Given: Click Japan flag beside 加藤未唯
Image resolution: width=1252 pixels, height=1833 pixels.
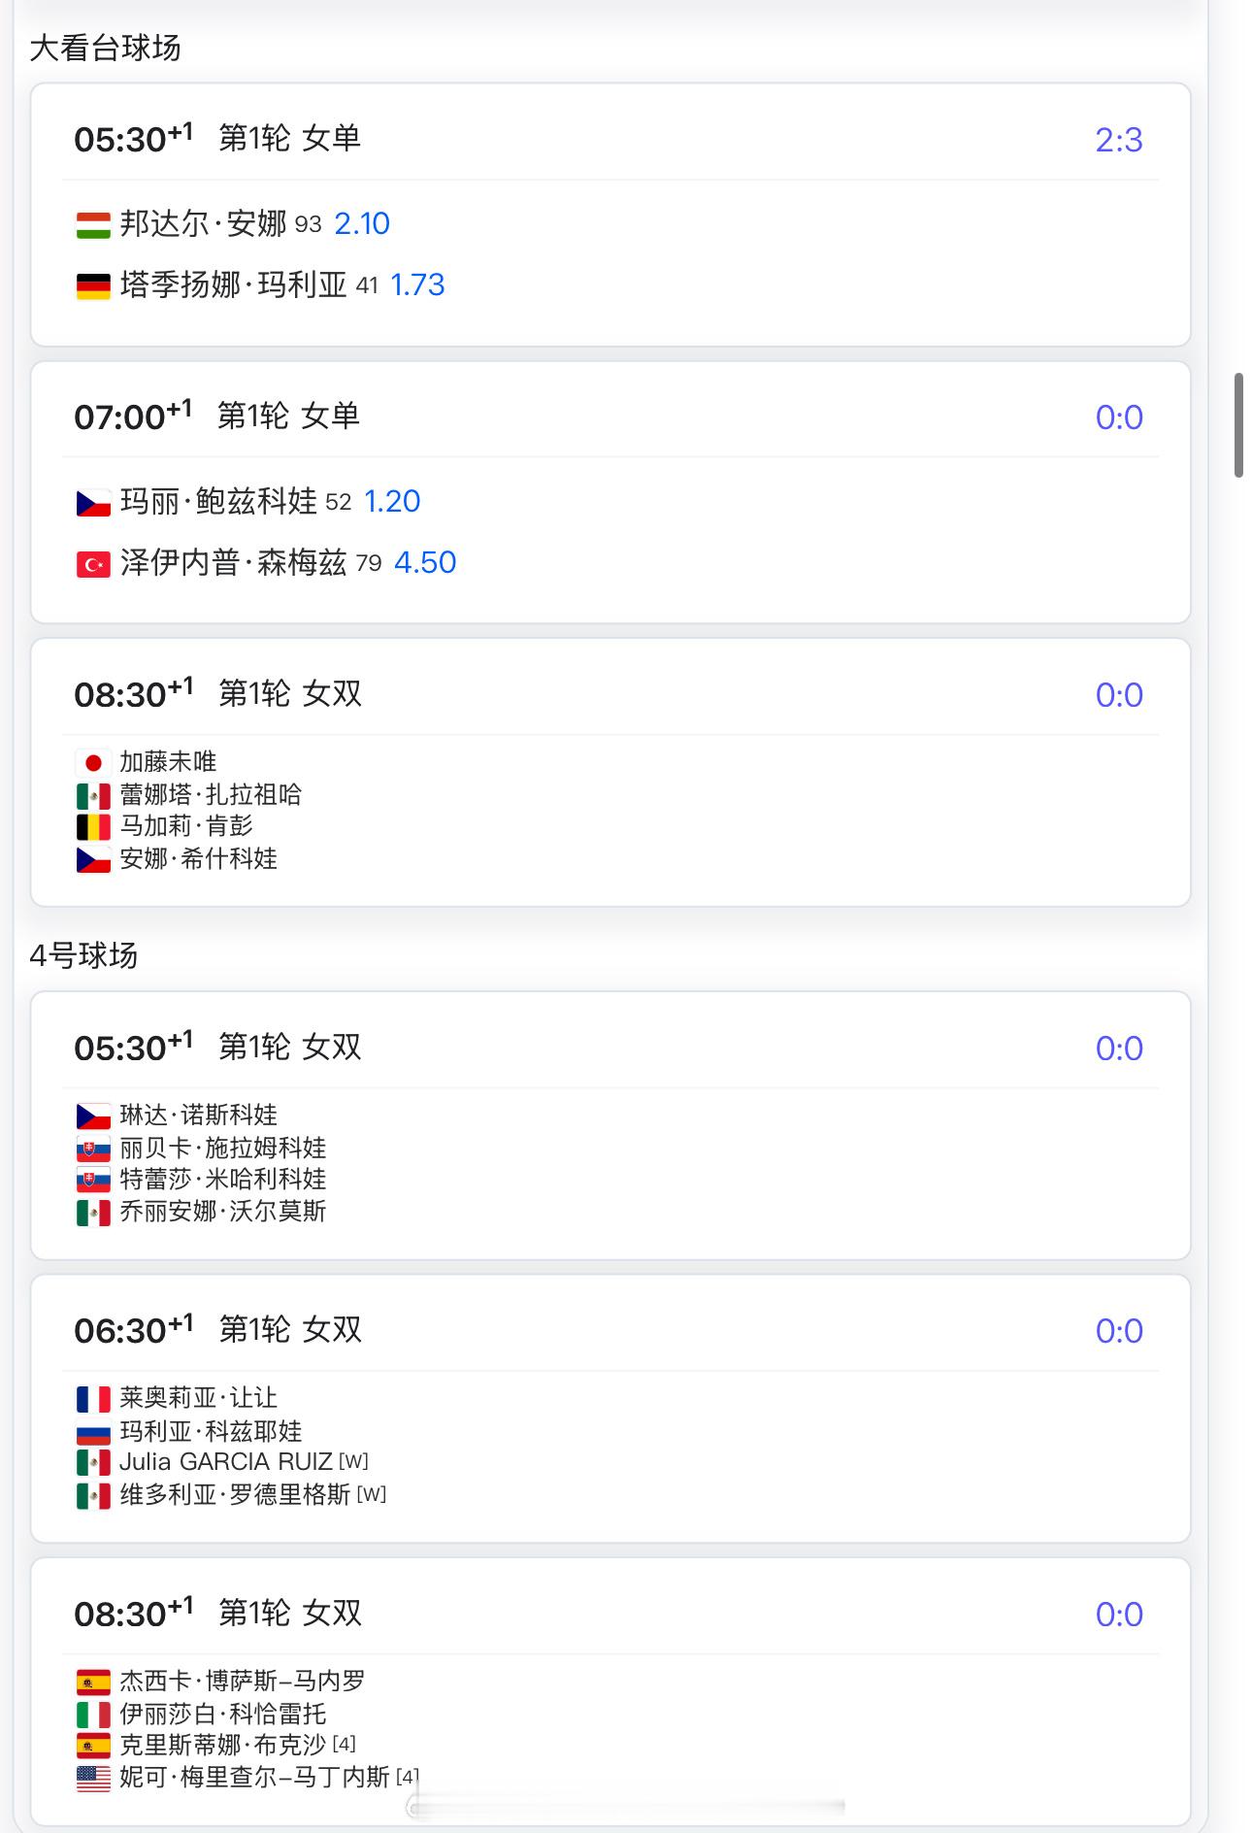Looking at the screenshot, I should pyautogui.click(x=93, y=763).
